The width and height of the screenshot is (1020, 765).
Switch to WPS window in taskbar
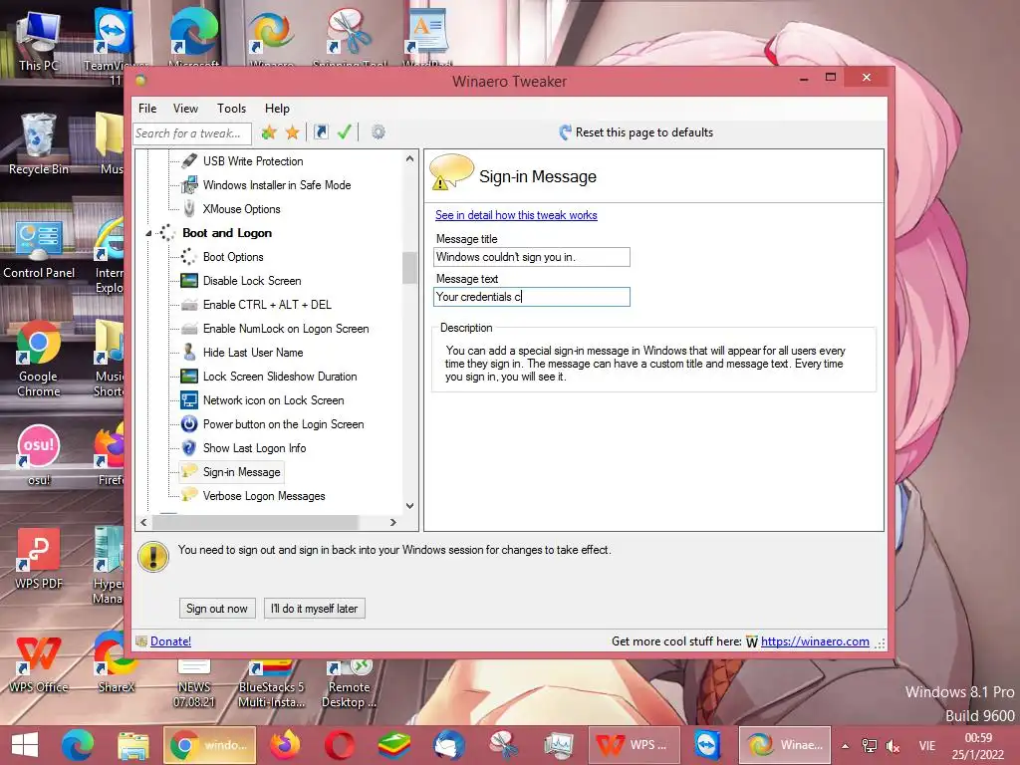[x=635, y=745]
